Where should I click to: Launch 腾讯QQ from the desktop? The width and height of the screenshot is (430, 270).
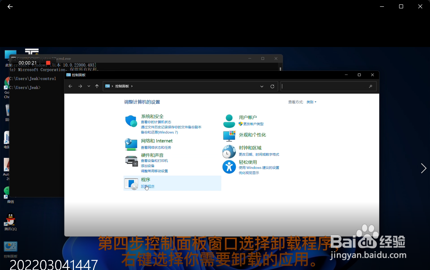click(10, 220)
